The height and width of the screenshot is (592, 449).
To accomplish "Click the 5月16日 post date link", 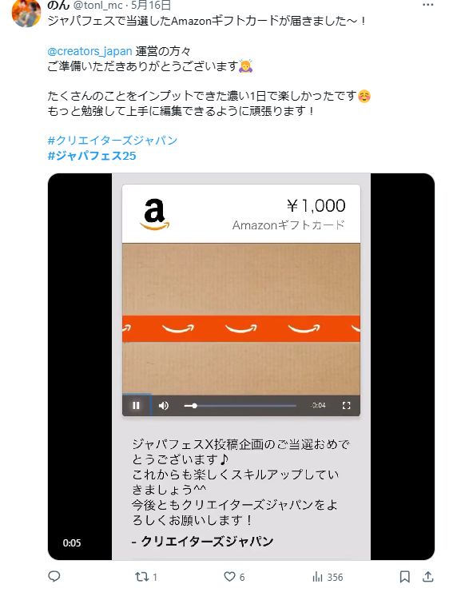I will pyautogui.click(x=151, y=6).
